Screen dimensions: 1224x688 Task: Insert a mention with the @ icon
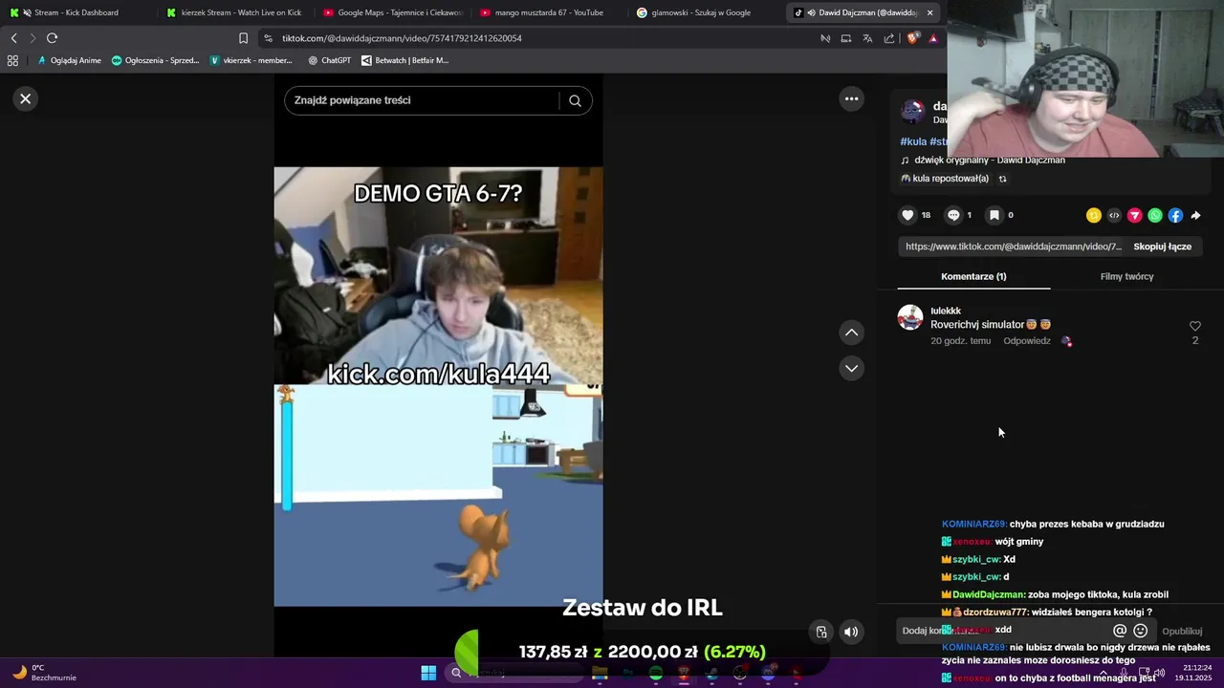click(x=1119, y=631)
